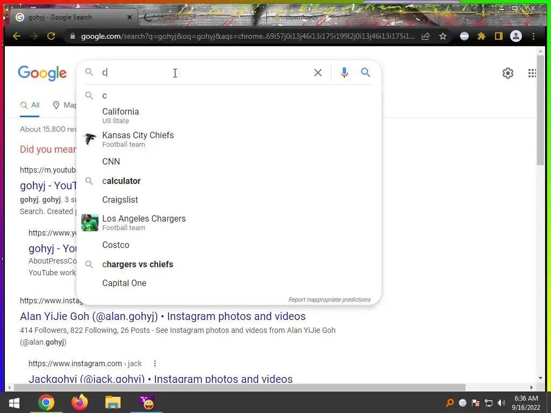Open the Chrome three-dot menu

click(x=533, y=36)
